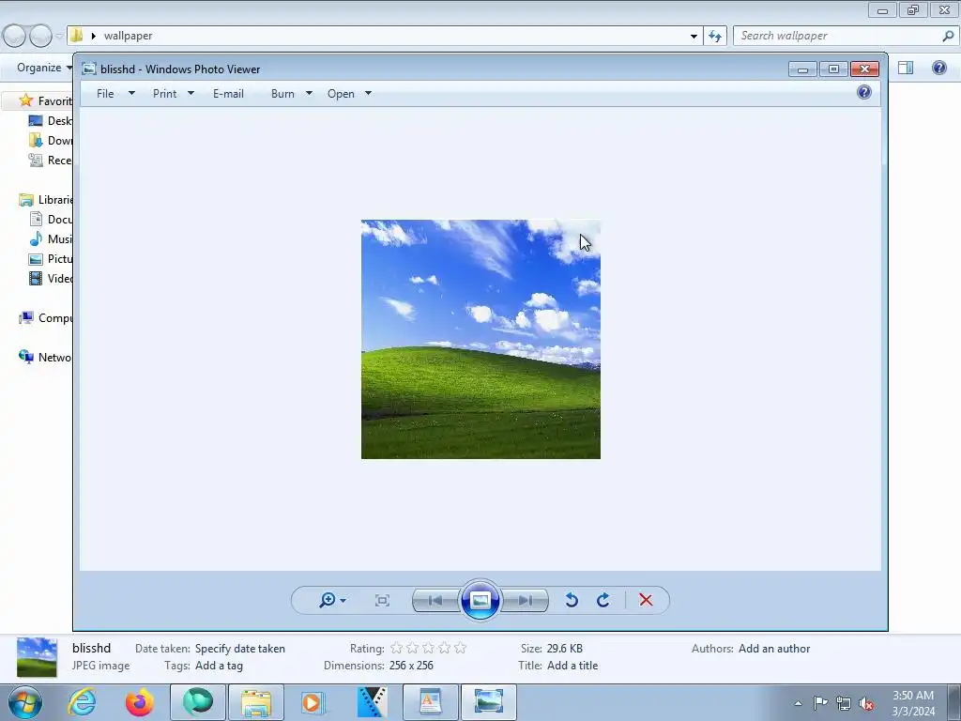Switch to Windows Explorer in the taskbar

pos(256,702)
